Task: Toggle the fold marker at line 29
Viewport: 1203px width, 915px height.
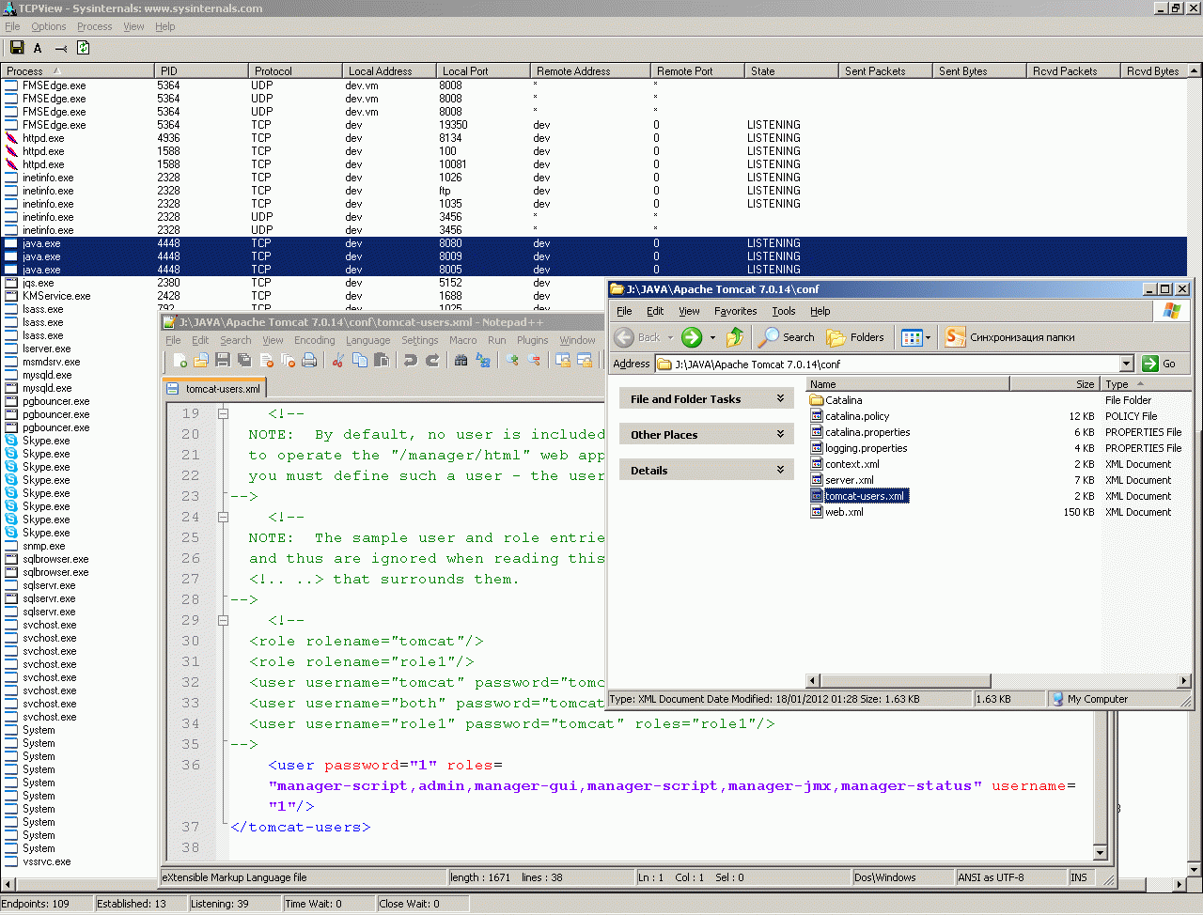Action: (x=223, y=620)
